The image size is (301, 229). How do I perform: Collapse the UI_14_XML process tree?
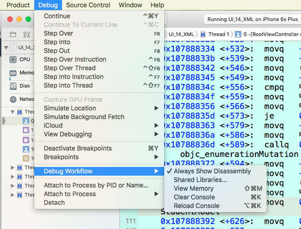(x=6, y=47)
